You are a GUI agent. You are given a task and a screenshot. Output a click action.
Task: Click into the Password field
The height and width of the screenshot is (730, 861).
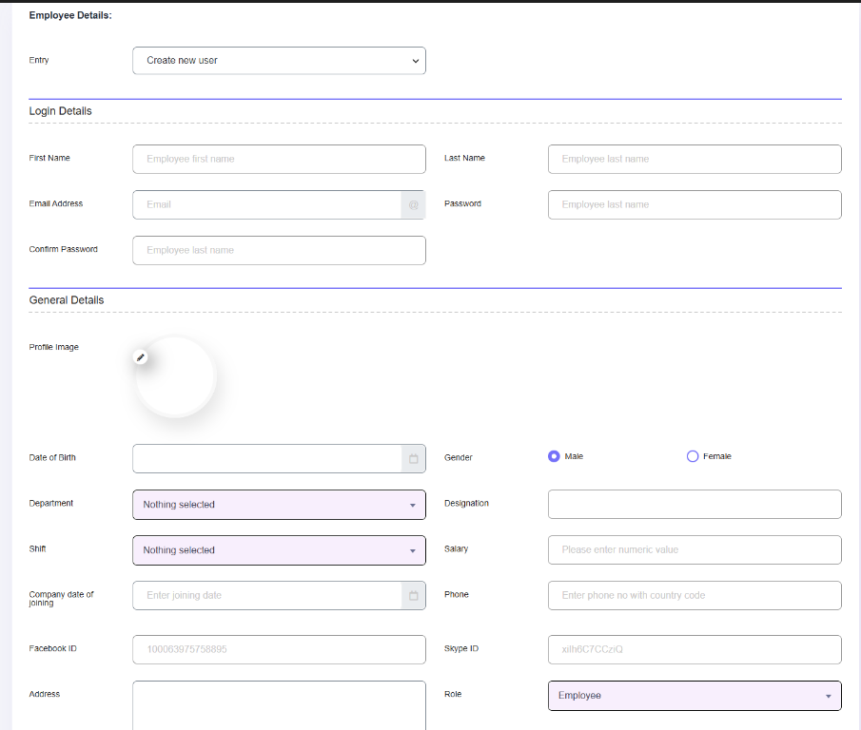tap(695, 204)
